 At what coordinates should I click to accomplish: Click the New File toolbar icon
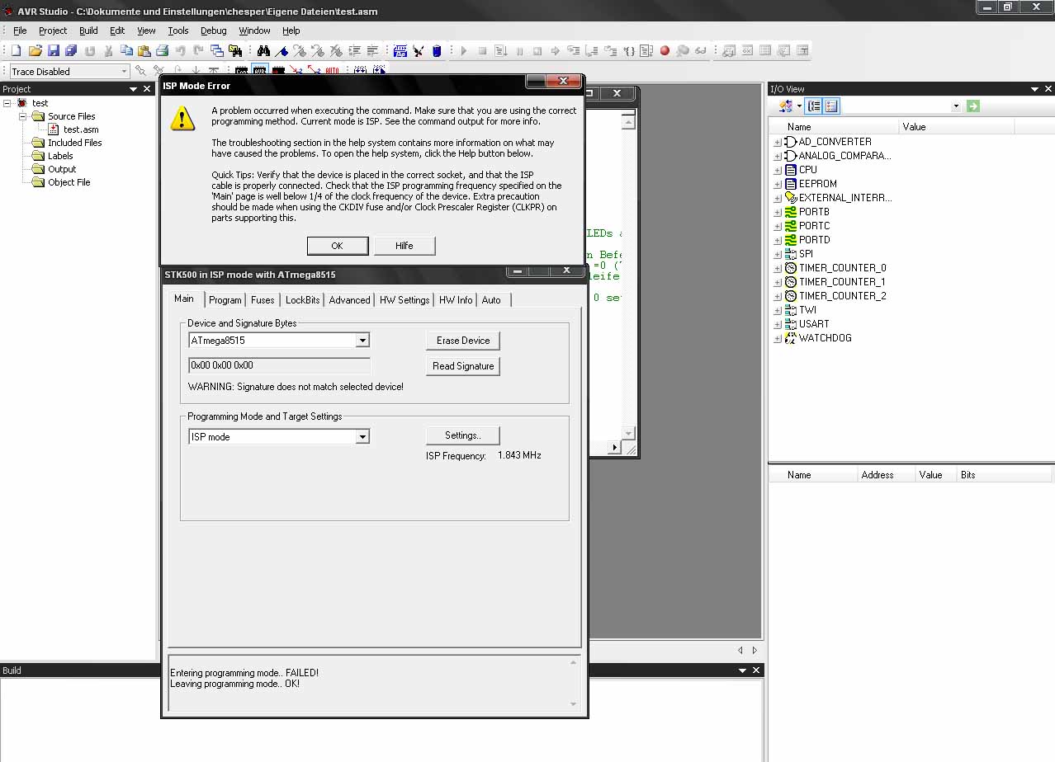pos(16,50)
